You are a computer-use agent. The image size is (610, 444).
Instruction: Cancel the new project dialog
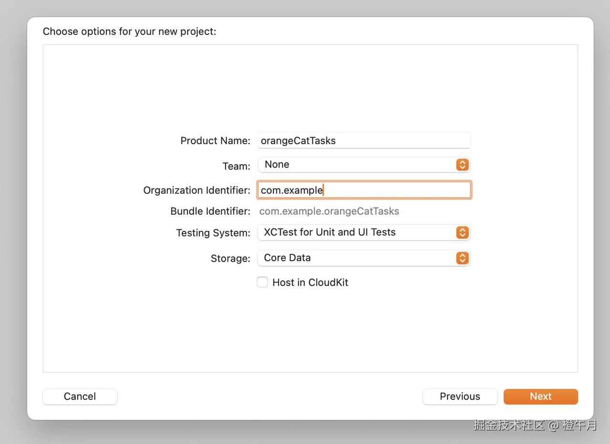pos(80,396)
